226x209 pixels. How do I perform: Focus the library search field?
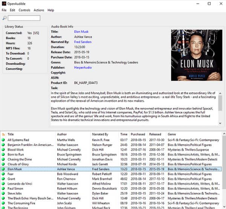[x=24, y=18]
